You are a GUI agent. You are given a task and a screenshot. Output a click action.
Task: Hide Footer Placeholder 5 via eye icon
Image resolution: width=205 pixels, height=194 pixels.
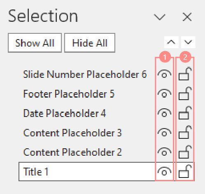[164, 93]
